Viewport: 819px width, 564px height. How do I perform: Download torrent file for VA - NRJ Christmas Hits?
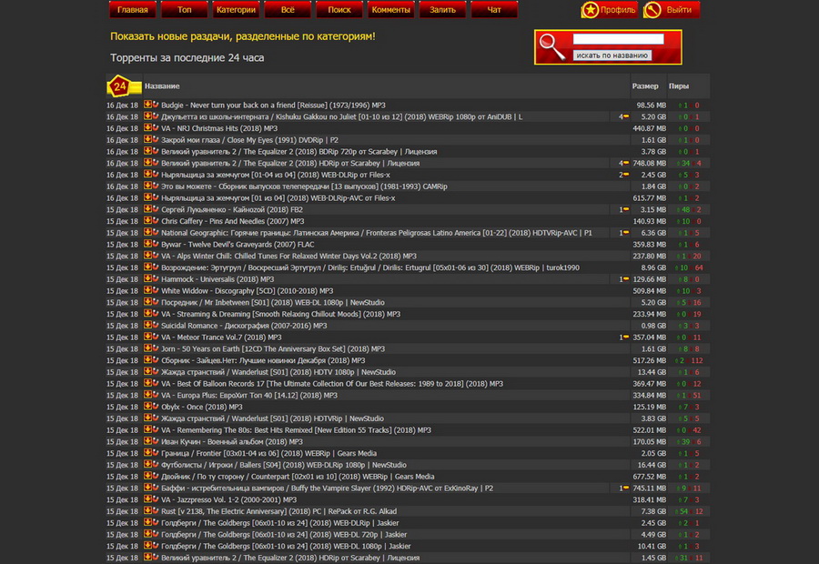[147, 127]
